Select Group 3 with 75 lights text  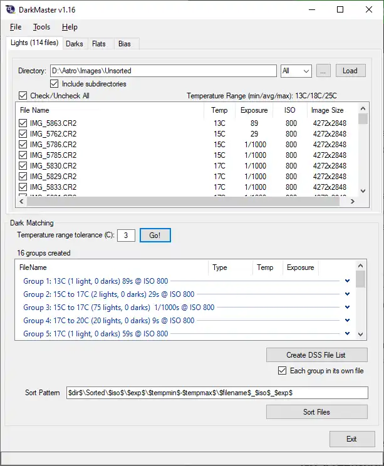(x=119, y=308)
